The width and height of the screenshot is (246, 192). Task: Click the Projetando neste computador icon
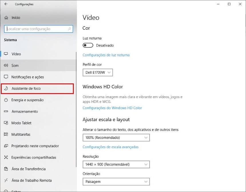(6, 146)
